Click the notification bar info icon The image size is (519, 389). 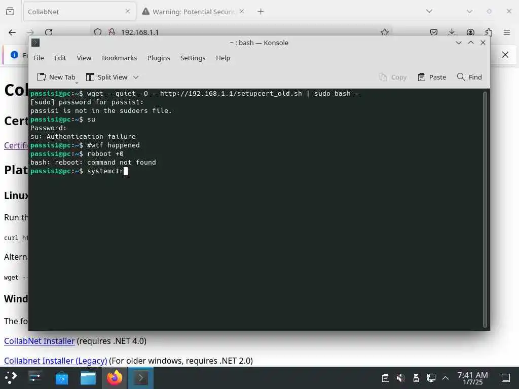tap(14, 55)
